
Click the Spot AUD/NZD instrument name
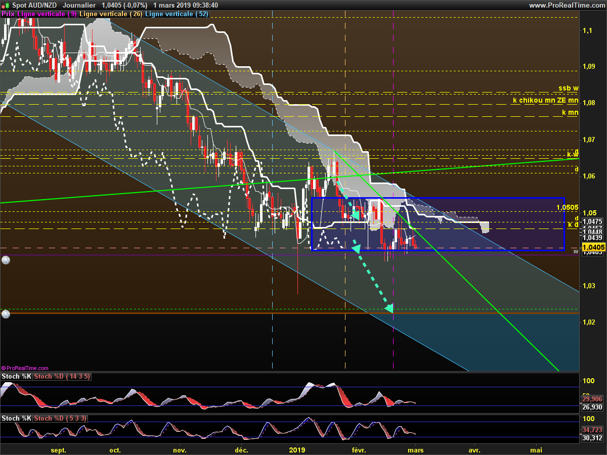[34, 5]
